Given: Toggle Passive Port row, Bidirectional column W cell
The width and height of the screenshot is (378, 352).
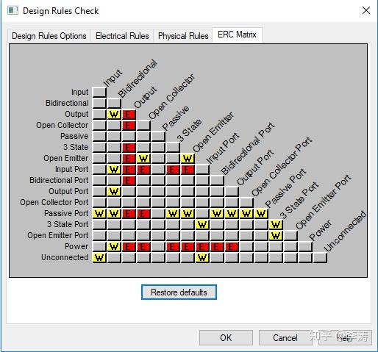Looking at the screenshot, I should [114, 214].
